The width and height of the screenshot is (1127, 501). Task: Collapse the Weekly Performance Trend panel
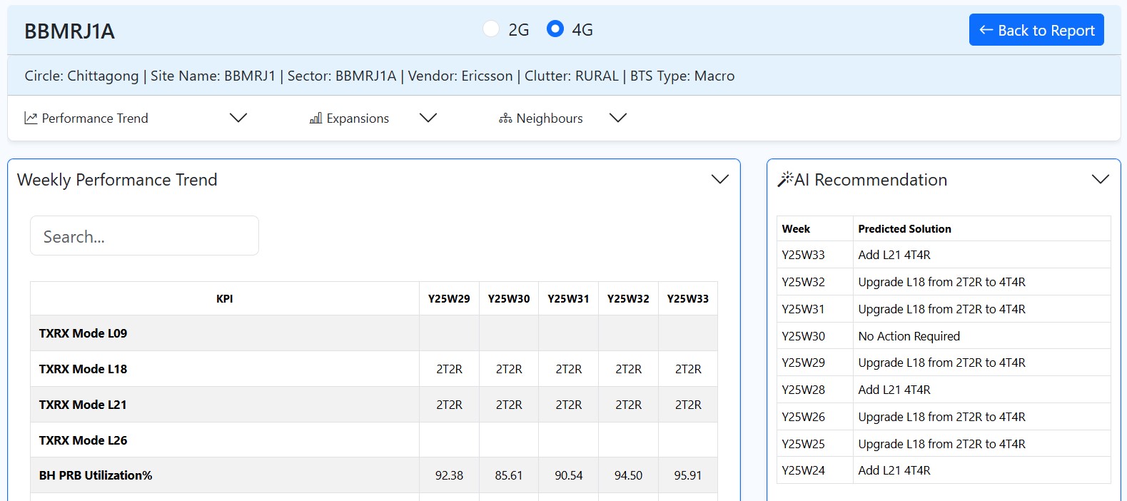(720, 179)
